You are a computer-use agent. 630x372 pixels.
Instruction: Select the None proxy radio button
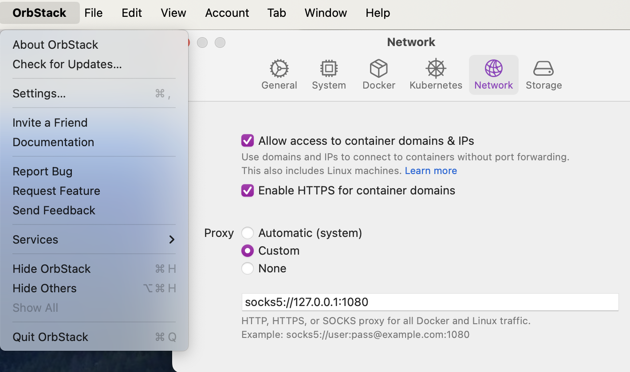pos(248,268)
